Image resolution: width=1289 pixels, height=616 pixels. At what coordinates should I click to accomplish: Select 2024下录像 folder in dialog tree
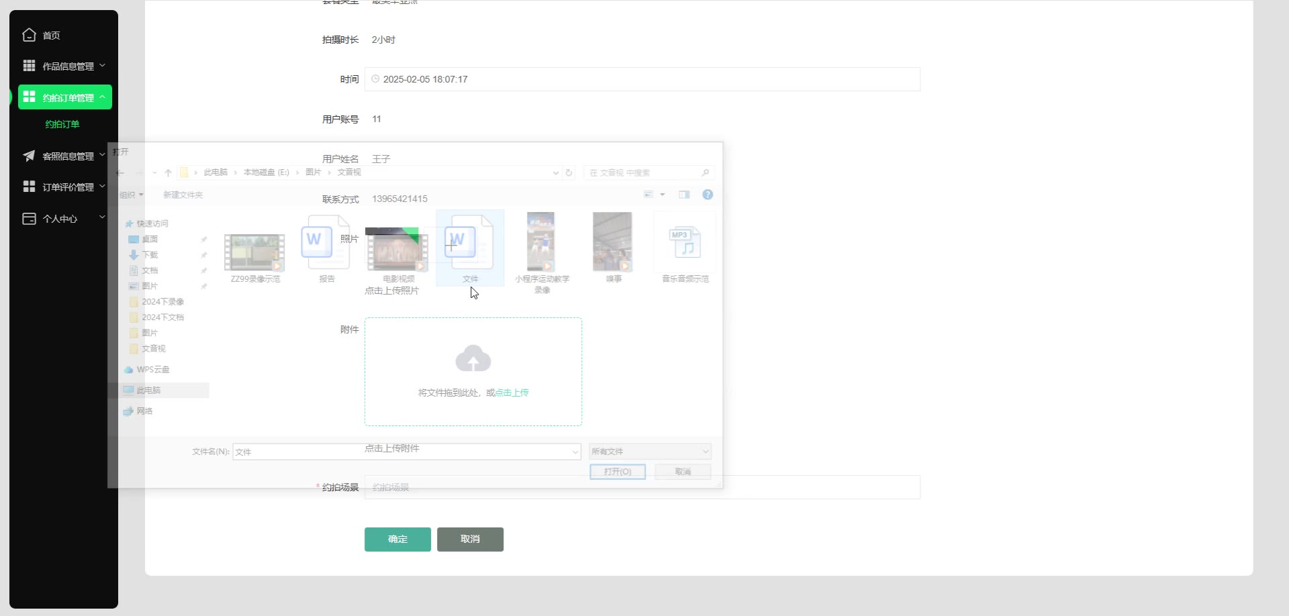162,302
